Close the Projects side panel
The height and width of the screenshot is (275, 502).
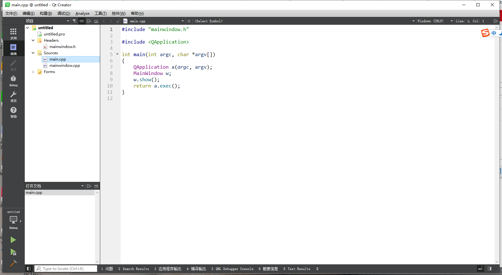click(96, 21)
